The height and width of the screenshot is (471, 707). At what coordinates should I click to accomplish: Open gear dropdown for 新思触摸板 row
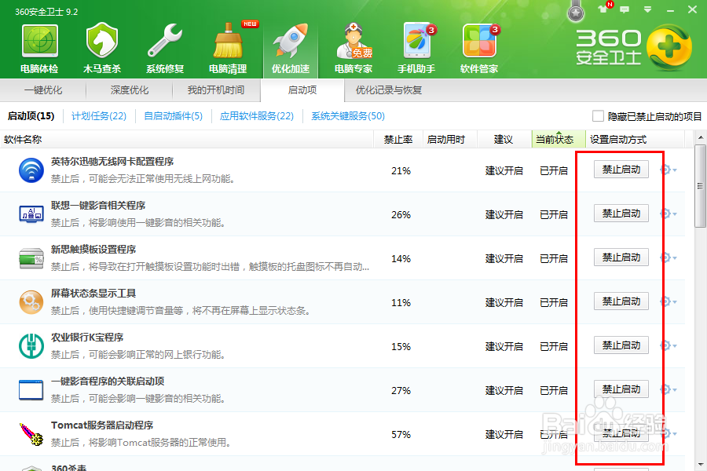[x=668, y=257]
